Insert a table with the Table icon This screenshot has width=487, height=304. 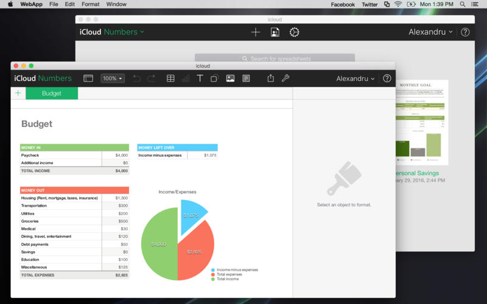click(x=170, y=78)
